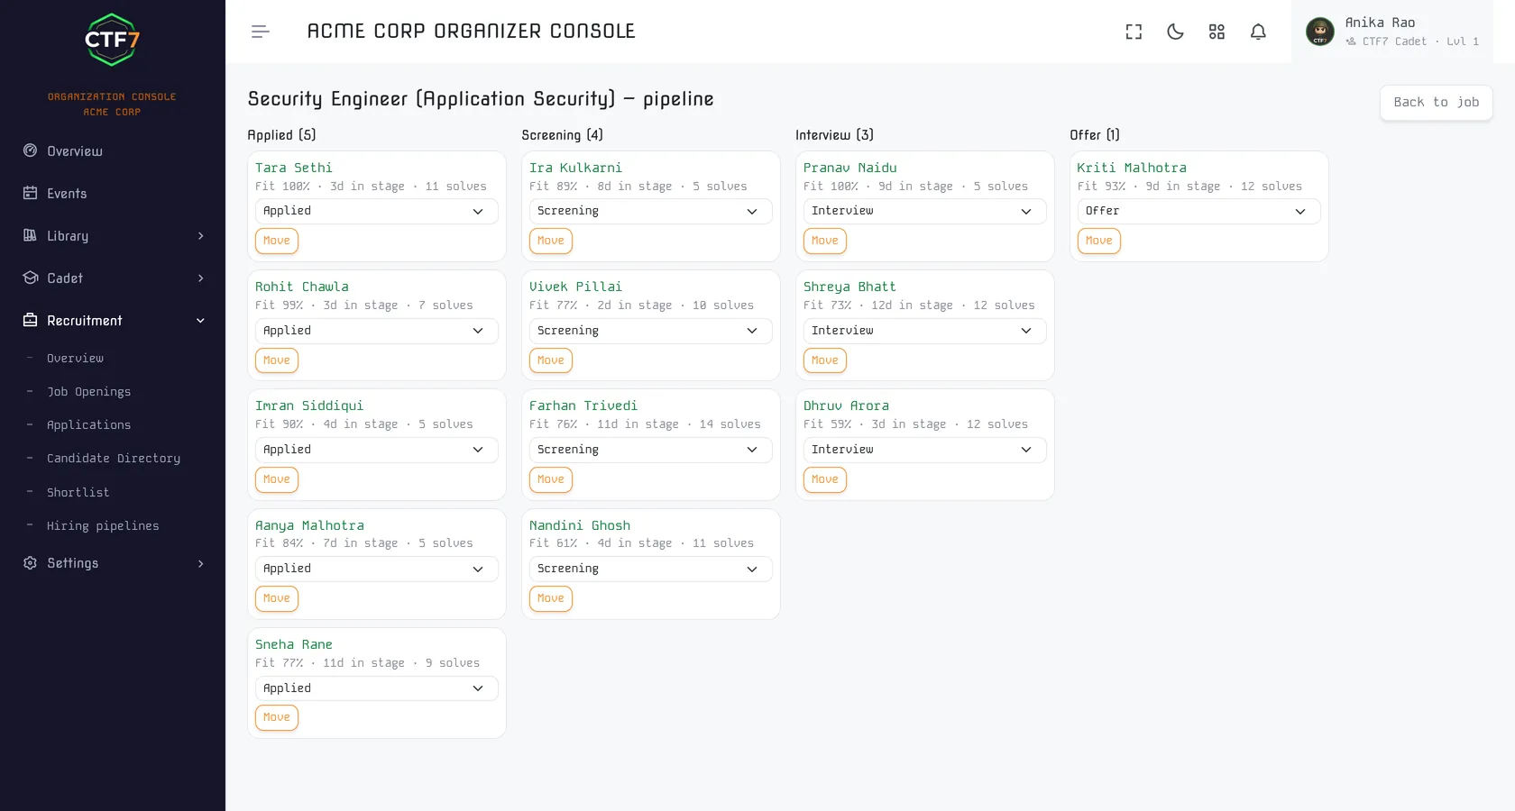
Task: Open Candidate Directory submenu item
Action: coord(114,459)
